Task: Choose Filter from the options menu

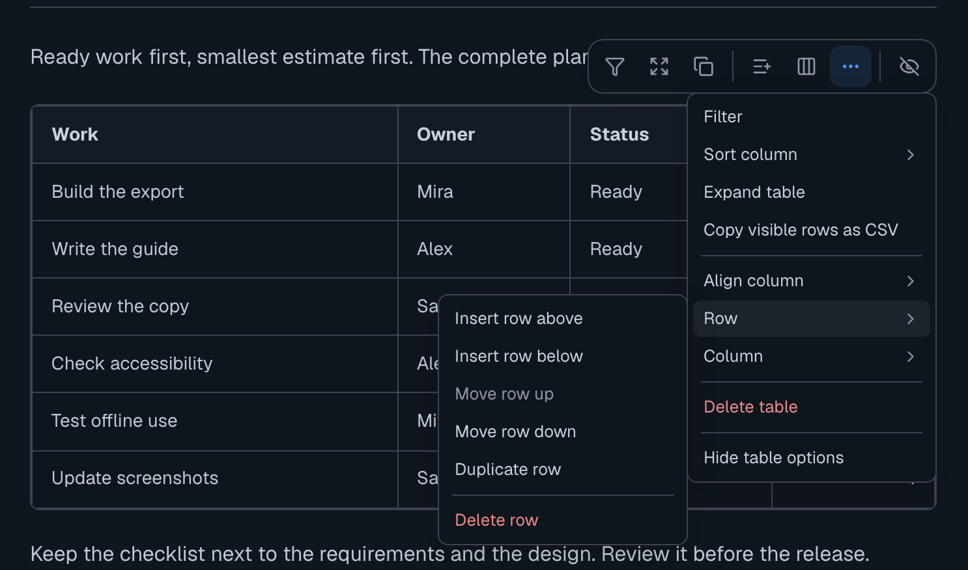Action: point(812,117)
